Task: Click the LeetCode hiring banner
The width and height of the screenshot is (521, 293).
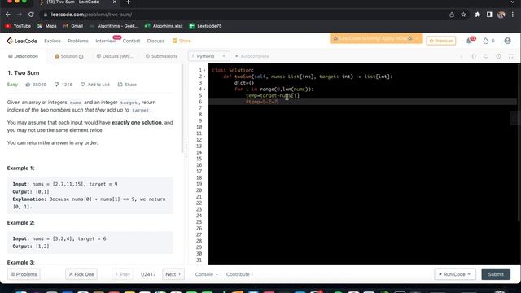Action: [x=376, y=38]
